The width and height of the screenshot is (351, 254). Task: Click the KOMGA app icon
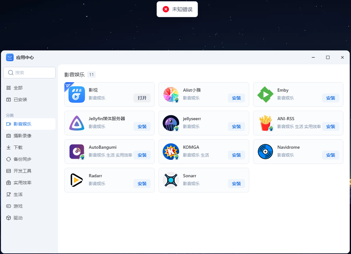click(171, 152)
